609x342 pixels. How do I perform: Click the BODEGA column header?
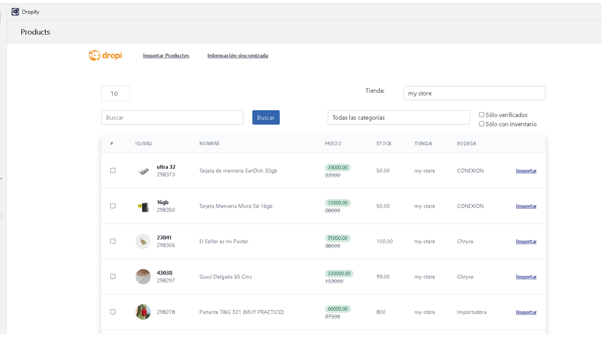466,143
